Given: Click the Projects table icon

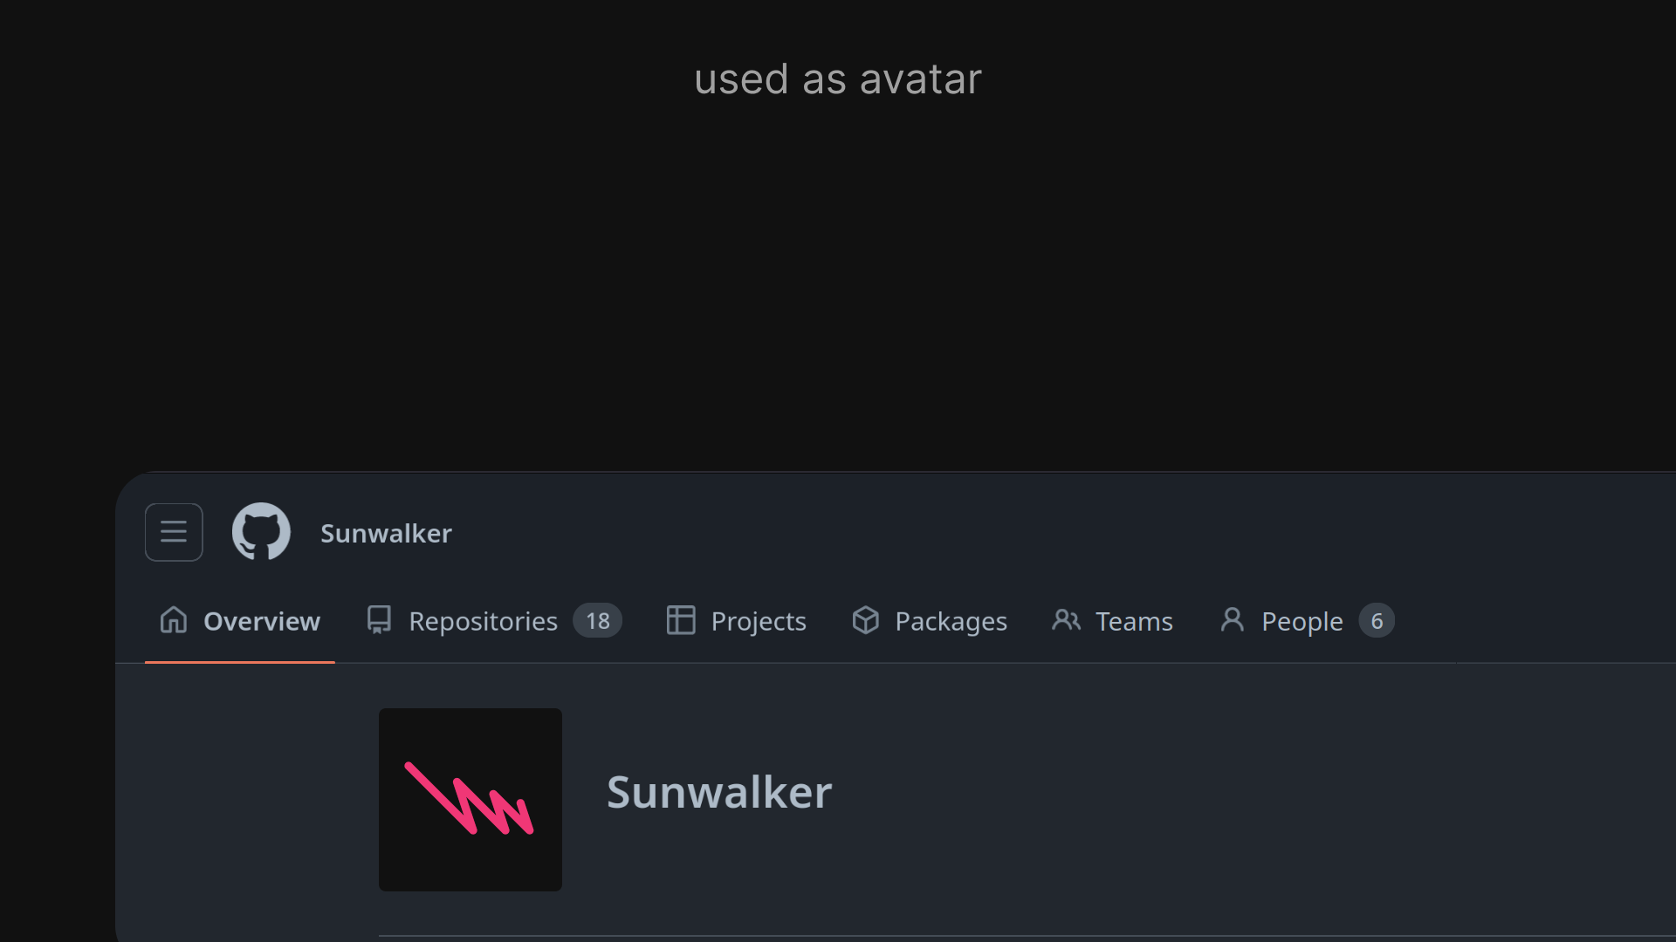Looking at the screenshot, I should (x=681, y=620).
